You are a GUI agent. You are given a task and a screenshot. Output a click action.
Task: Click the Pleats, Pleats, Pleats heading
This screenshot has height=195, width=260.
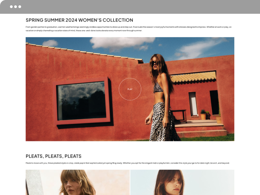tap(54, 156)
